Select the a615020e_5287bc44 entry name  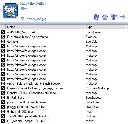pos(21,32)
